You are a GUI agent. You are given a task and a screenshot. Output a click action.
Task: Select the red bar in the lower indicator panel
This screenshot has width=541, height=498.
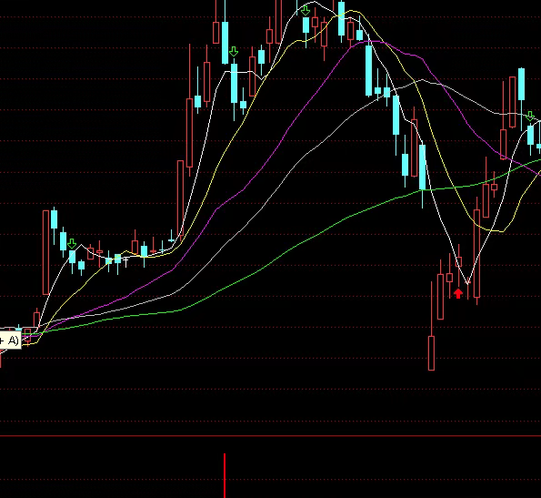(225, 475)
